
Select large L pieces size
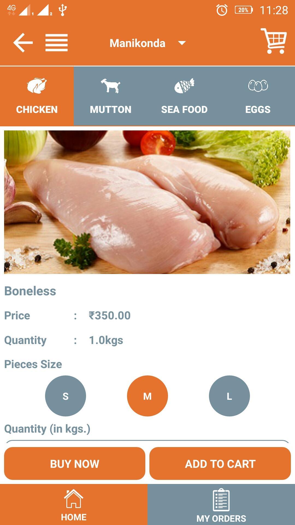(229, 396)
